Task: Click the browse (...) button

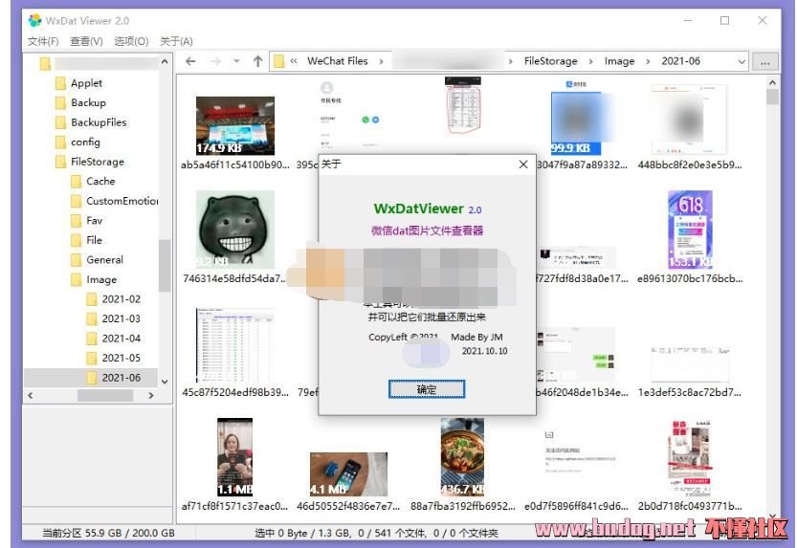Action: pyautogui.click(x=764, y=62)
